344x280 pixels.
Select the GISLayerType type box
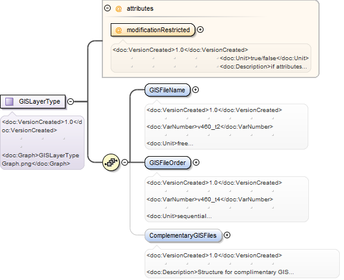pos(33,101)
